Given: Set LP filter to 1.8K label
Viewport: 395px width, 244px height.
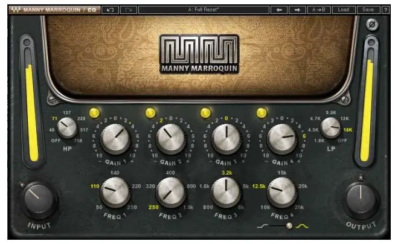Looking at the screenshot, I should pyautogui.click(x=319, y=141).
